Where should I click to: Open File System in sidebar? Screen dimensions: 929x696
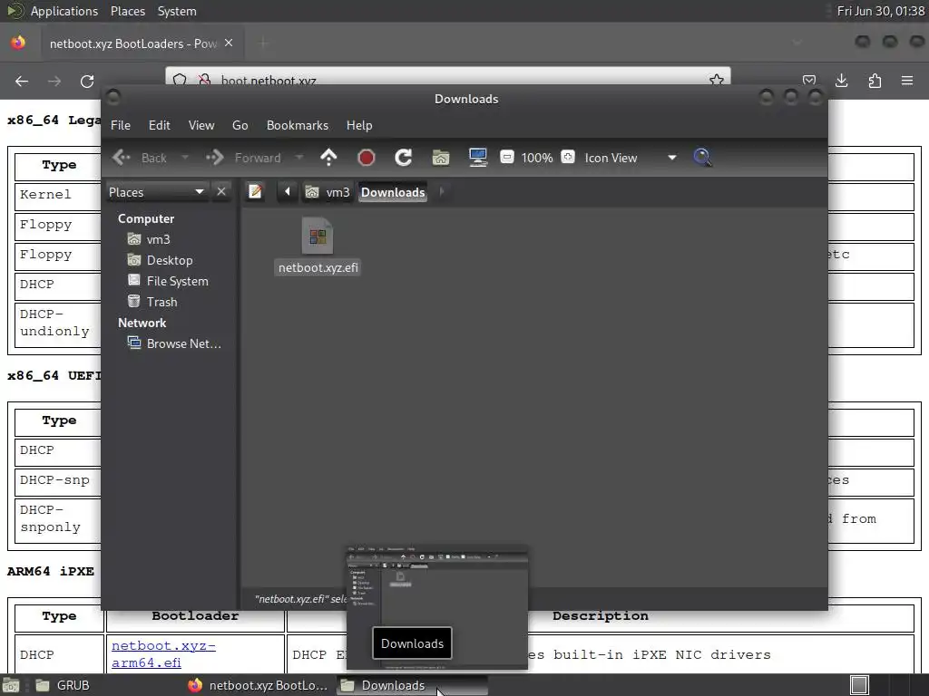tap(177, 281)
